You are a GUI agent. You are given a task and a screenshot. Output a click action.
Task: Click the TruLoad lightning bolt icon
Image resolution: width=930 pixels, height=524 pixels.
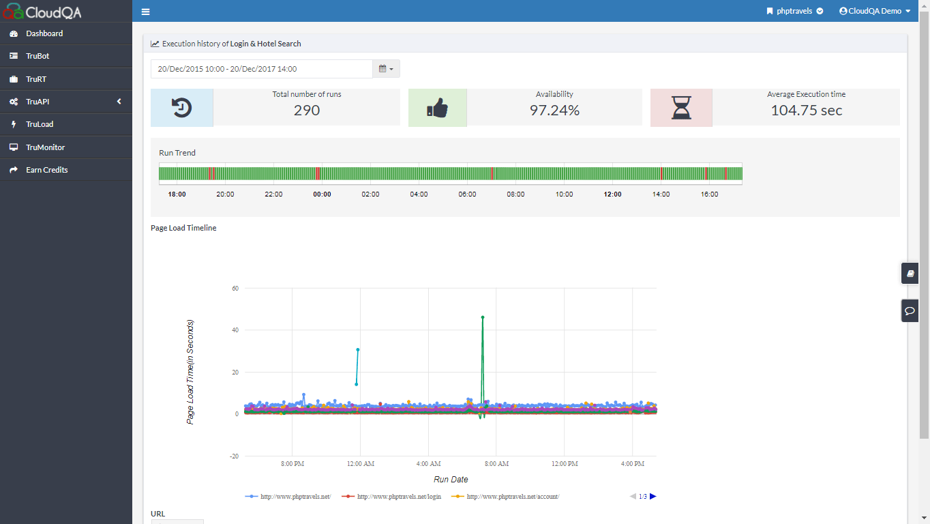14,124
